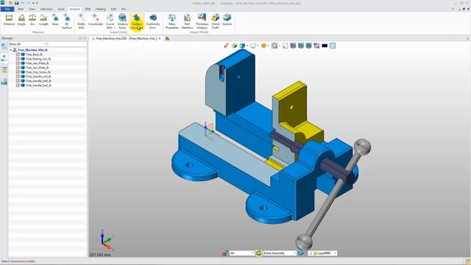Image resolution: width=471 pixels, height=265 pixels.
Task: Click the black color swatch in view toolbar
Action: pos(325,46)
